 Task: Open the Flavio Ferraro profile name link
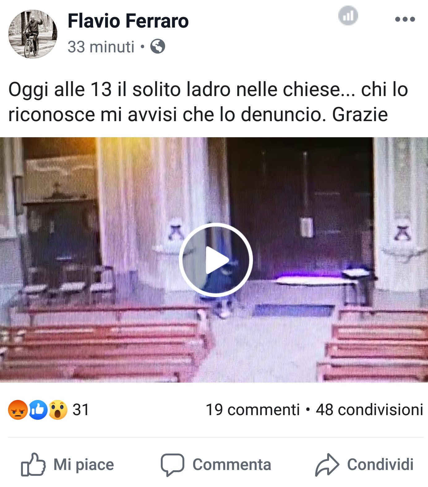(x=128, y=21)
